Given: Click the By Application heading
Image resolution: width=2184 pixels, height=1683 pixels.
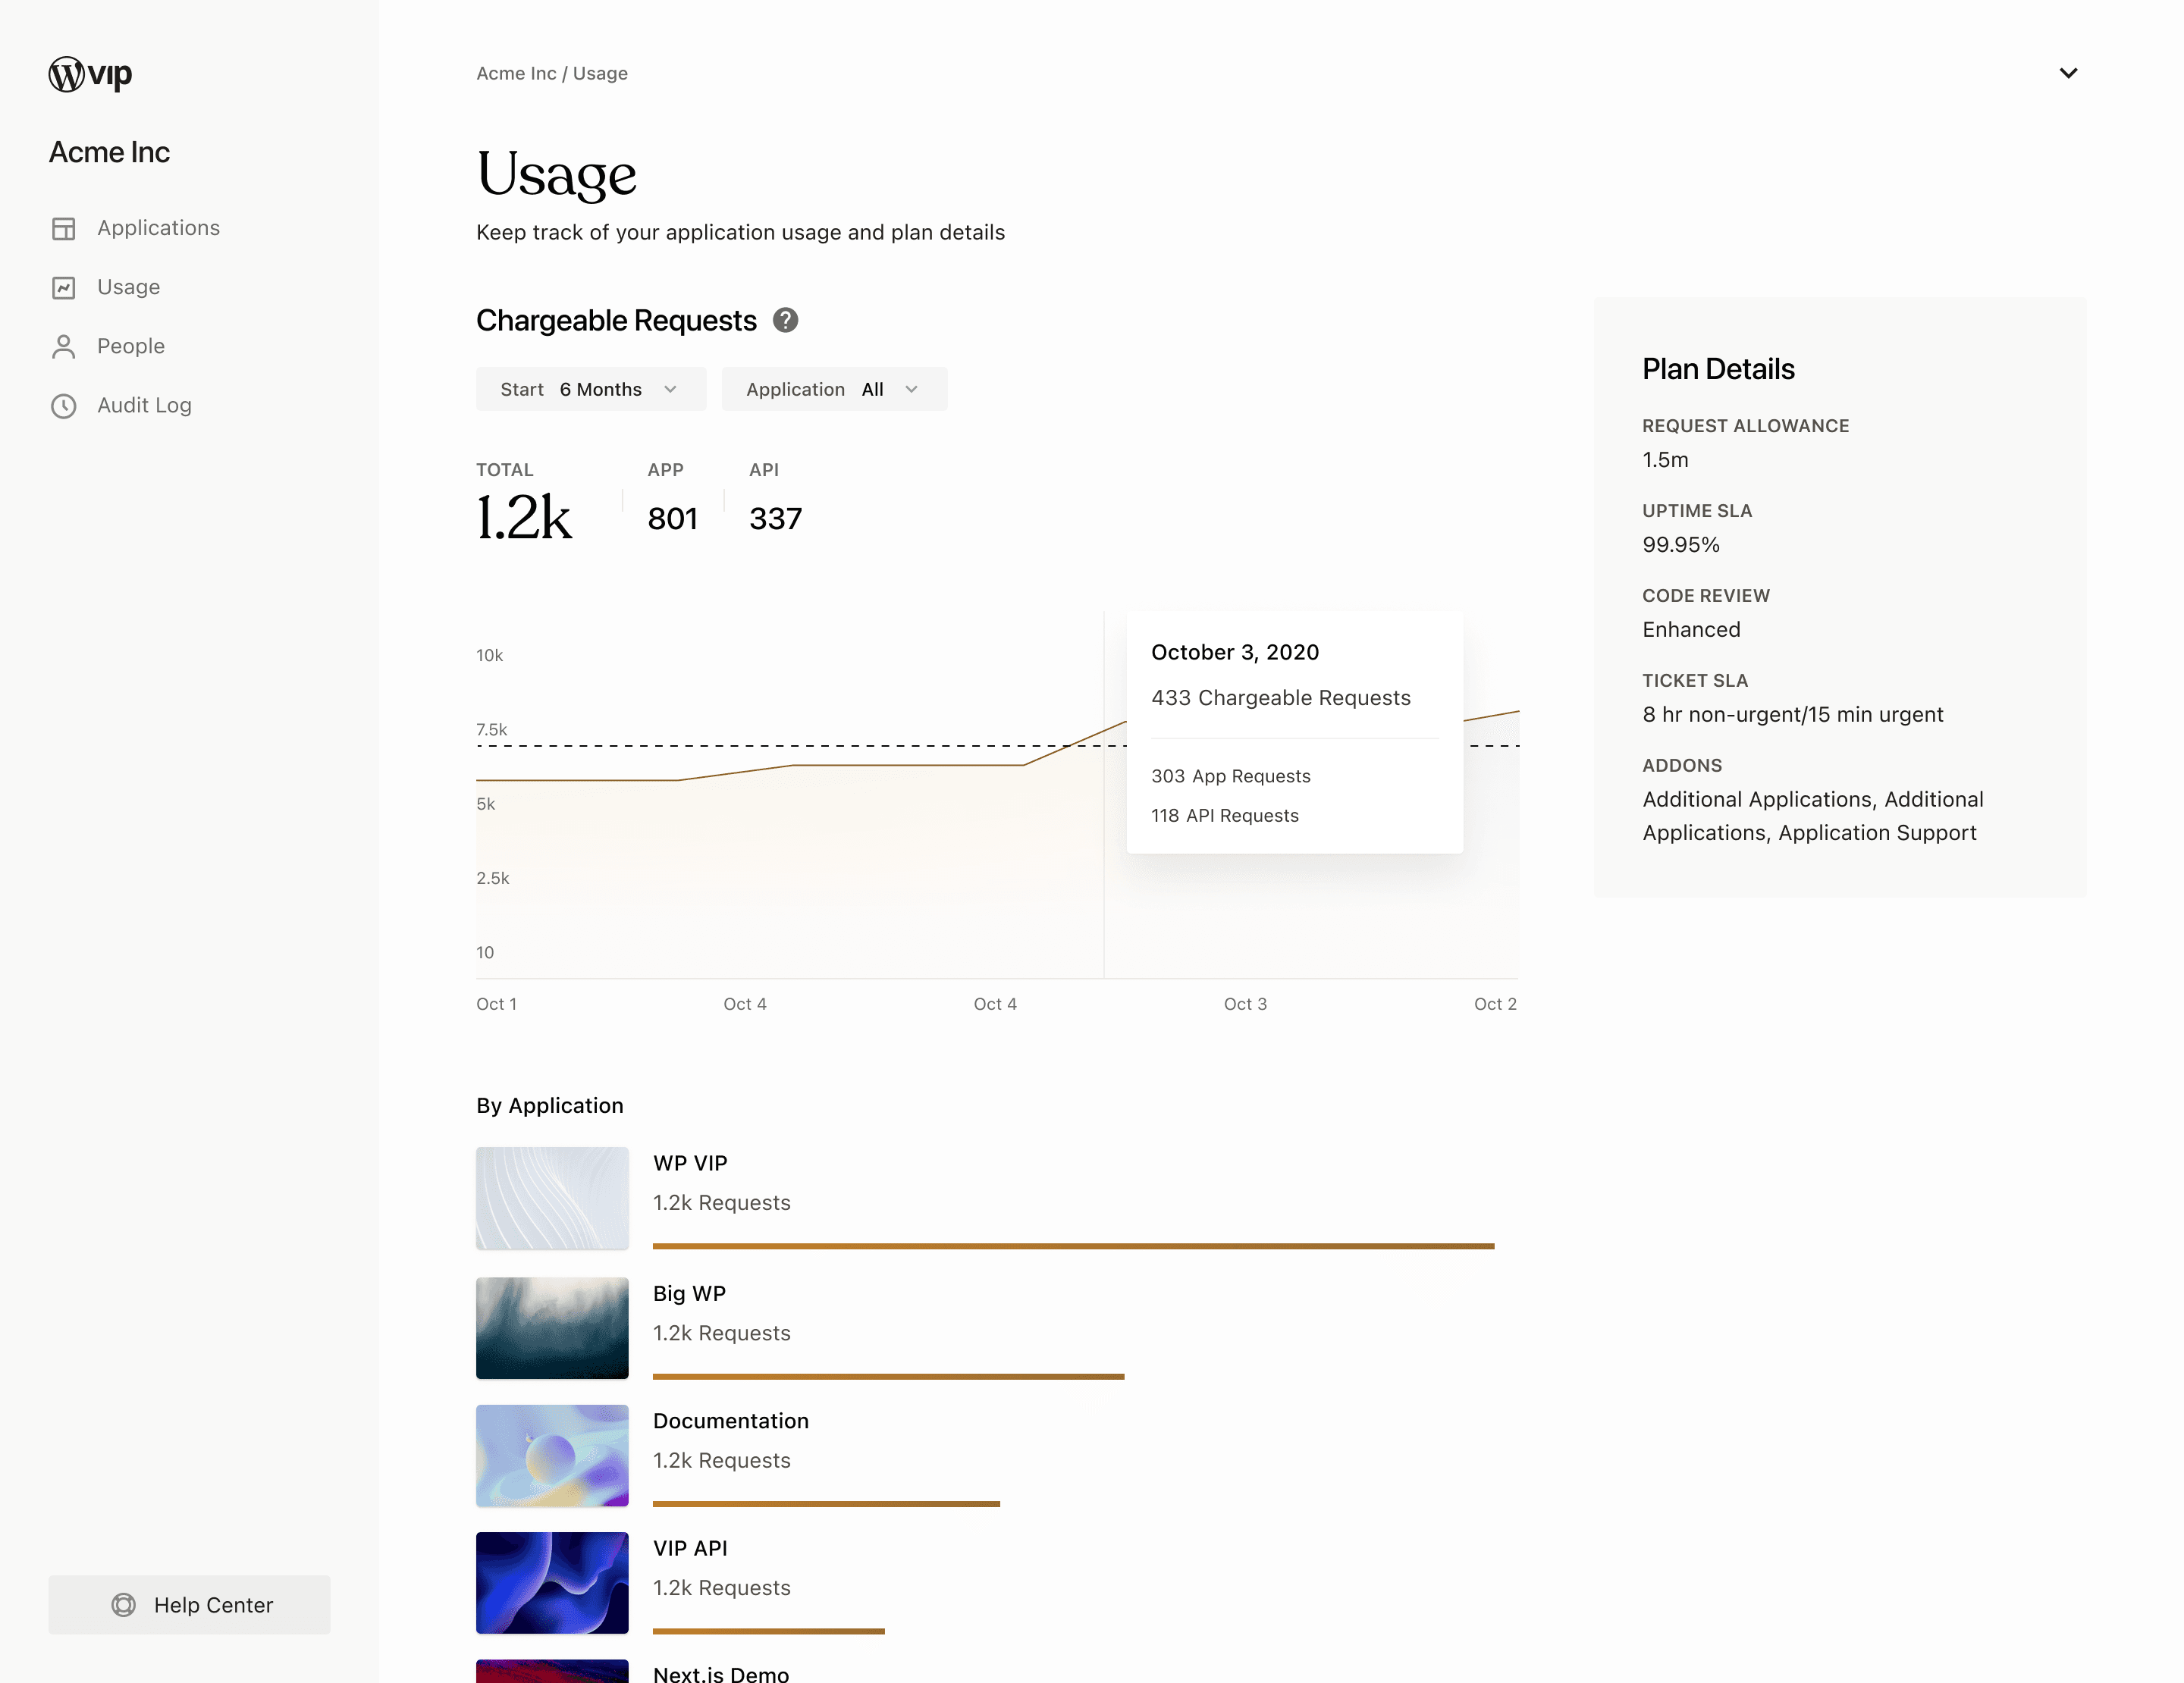Looking at the screenshot, I should tap(549, 1105).
